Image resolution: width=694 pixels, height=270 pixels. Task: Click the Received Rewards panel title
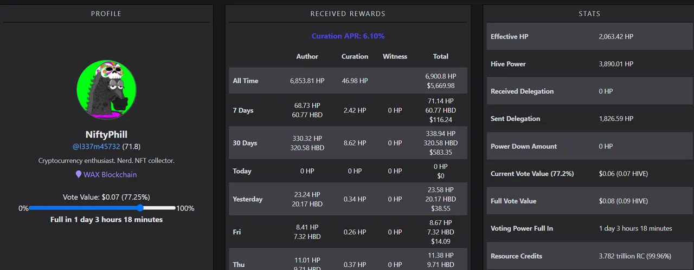pyautogui.click(x=348, y=14)
